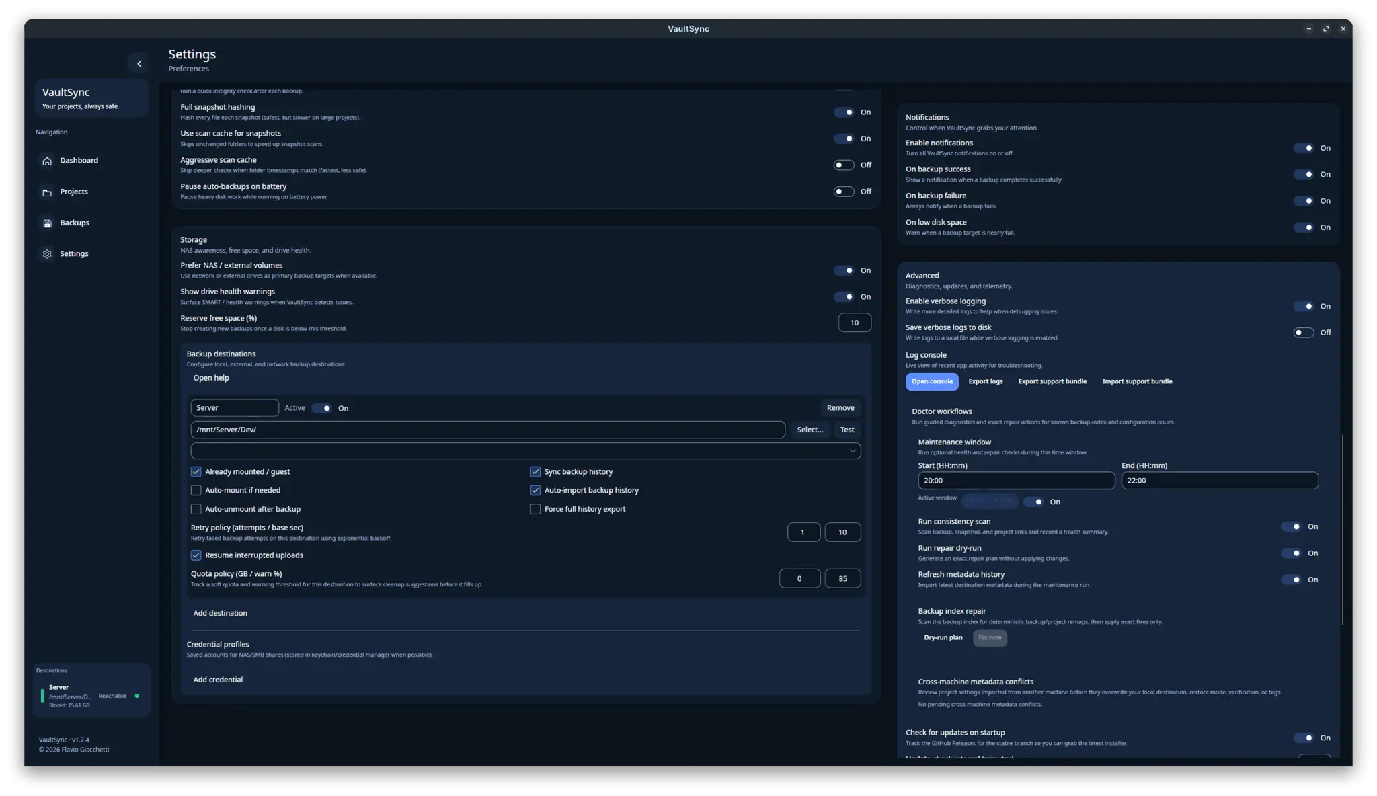Open Settings navigation item
This screenshot has width=1377, height=796.
click(x=91, y=253)
